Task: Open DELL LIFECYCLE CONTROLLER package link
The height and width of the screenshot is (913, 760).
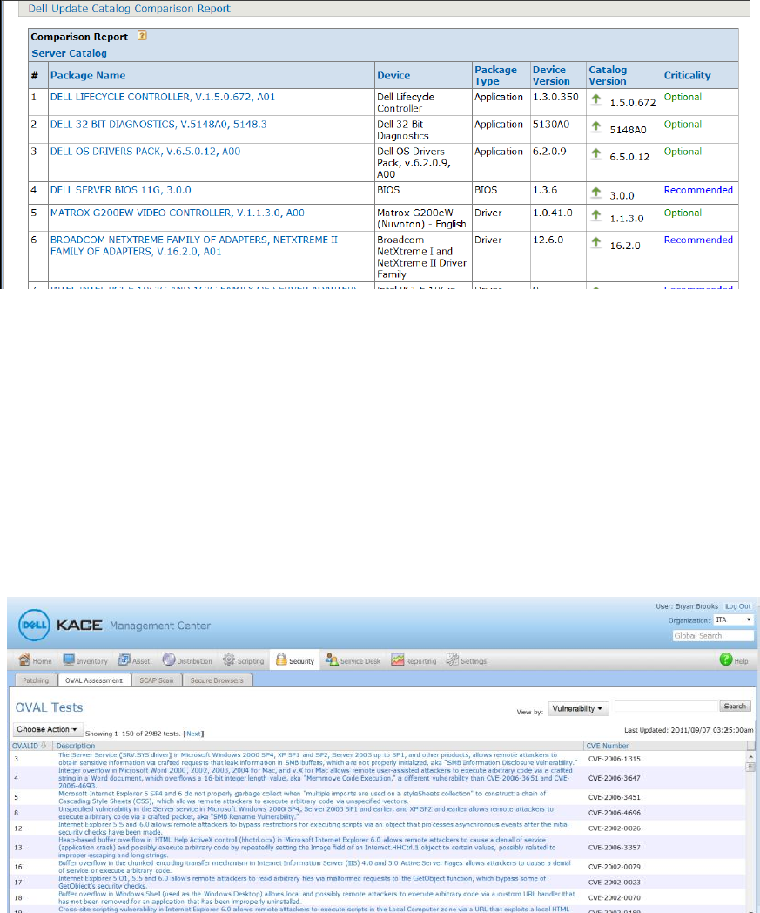Action: coord(162,98)
